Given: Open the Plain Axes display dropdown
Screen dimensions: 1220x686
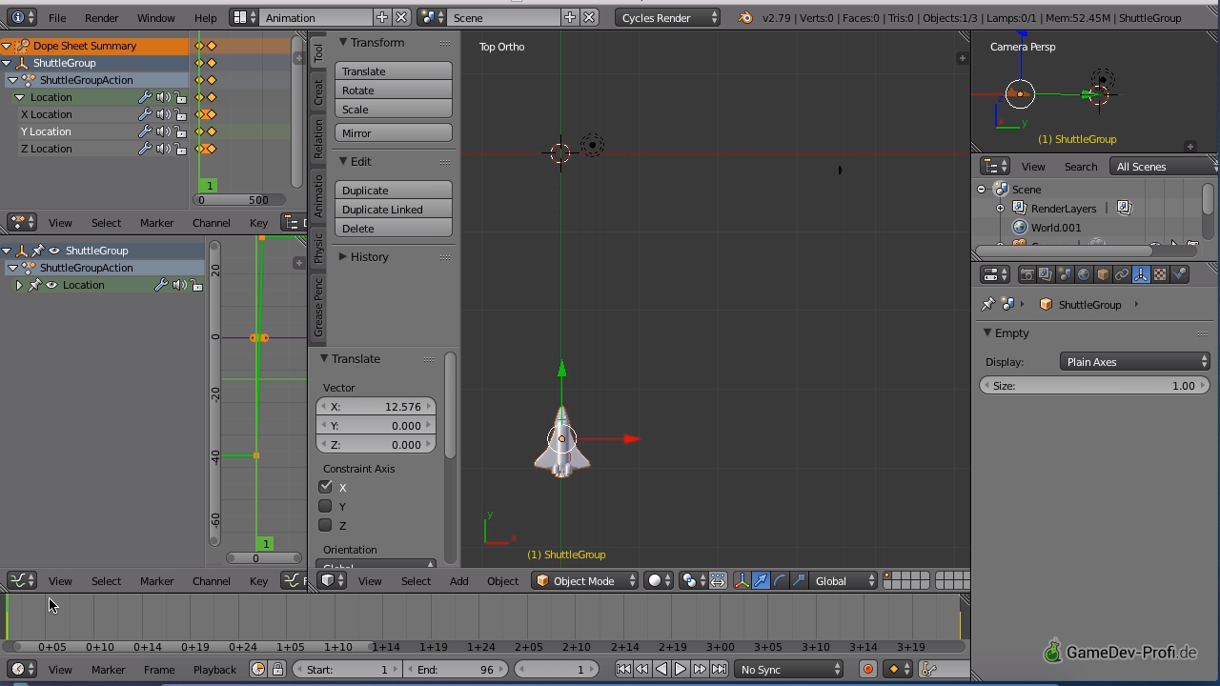Looking at the screenshot, I should [x=1135, y=362].
